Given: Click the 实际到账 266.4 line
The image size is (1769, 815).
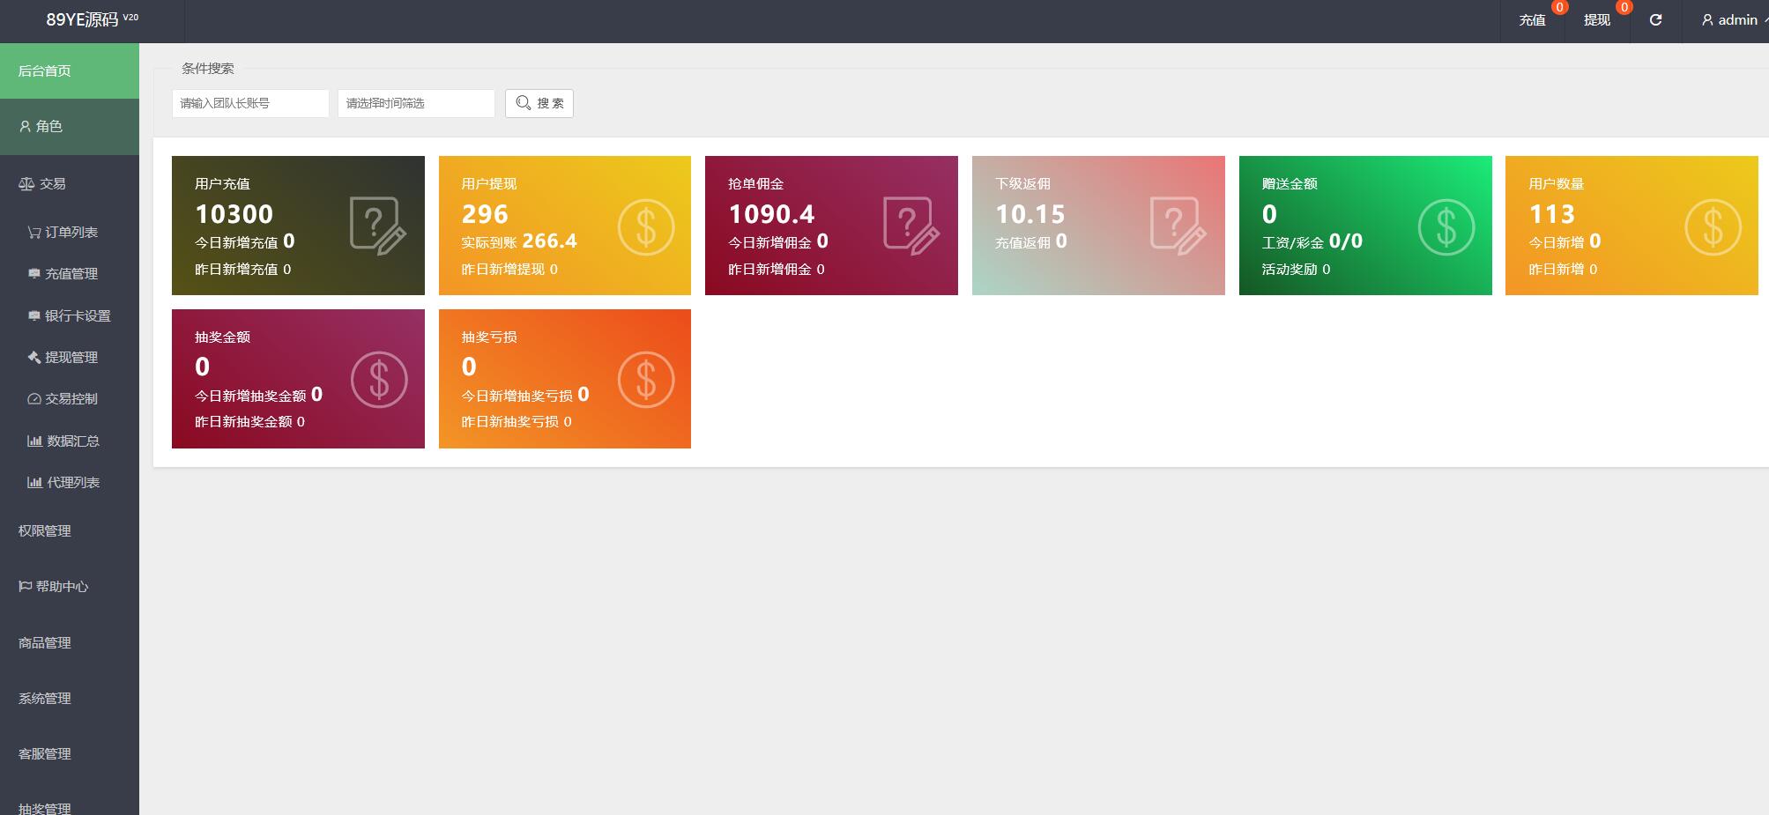Looking at the screenshot, I should click(519, 241).
